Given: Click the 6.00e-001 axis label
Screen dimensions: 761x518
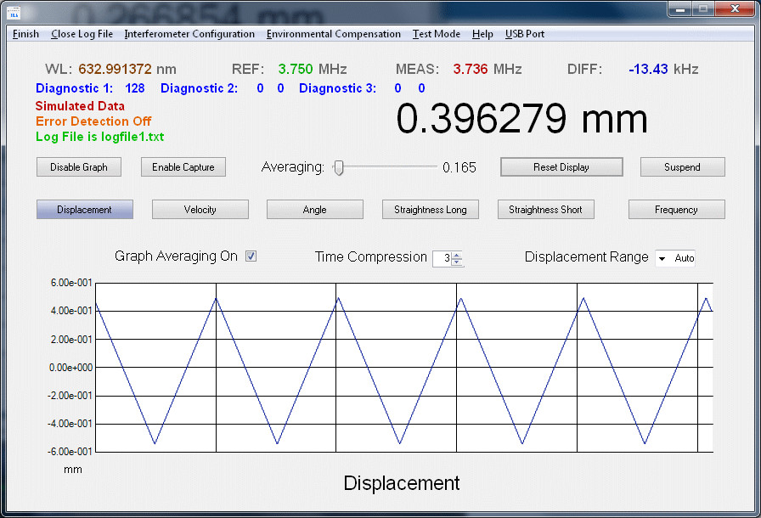Looking at the screenshot, I should point(71,283).
